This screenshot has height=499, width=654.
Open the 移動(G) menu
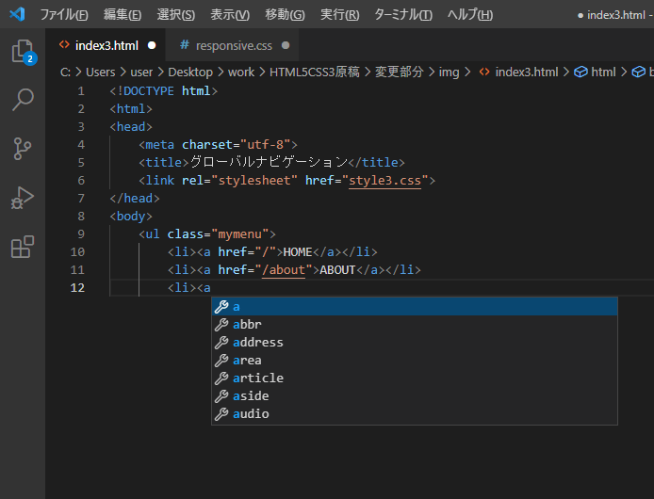(x=285, y=15)
